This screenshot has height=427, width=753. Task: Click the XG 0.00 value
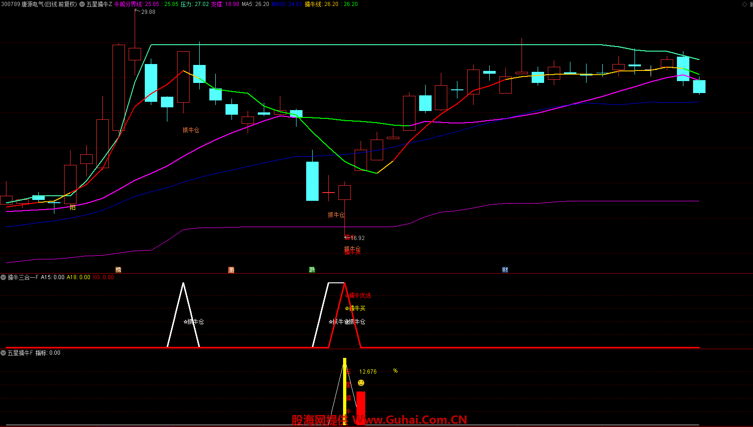click(x=103, y=277)
